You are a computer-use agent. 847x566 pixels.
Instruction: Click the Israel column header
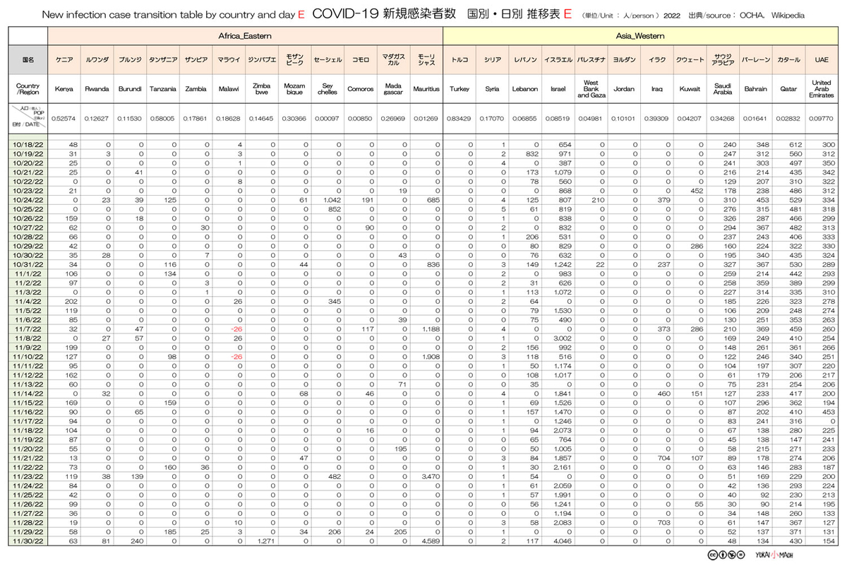tap(558, 90)
